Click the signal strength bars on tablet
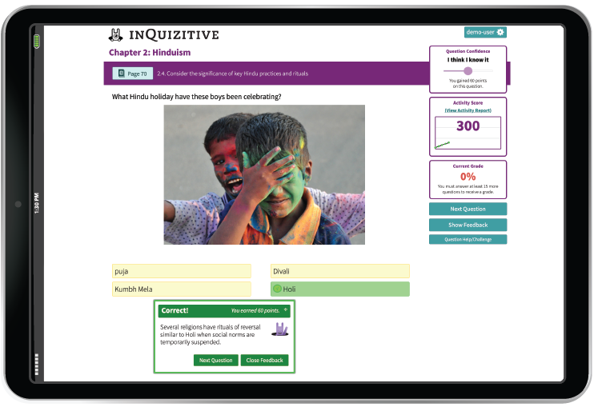This screenshot has height=407, width=594. pos(37,365)
